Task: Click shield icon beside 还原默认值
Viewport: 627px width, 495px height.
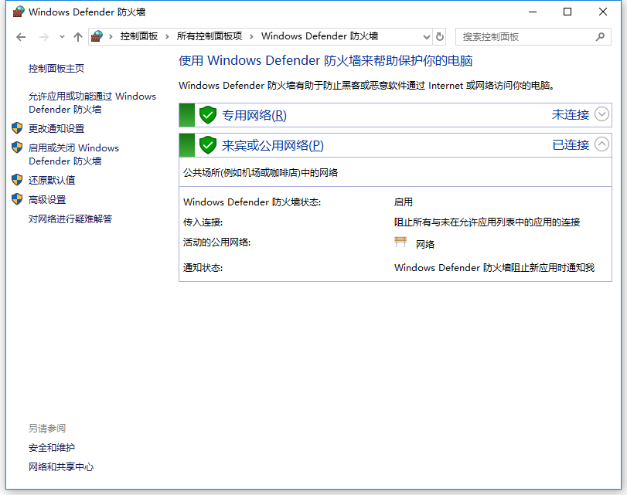Action: 17,179
